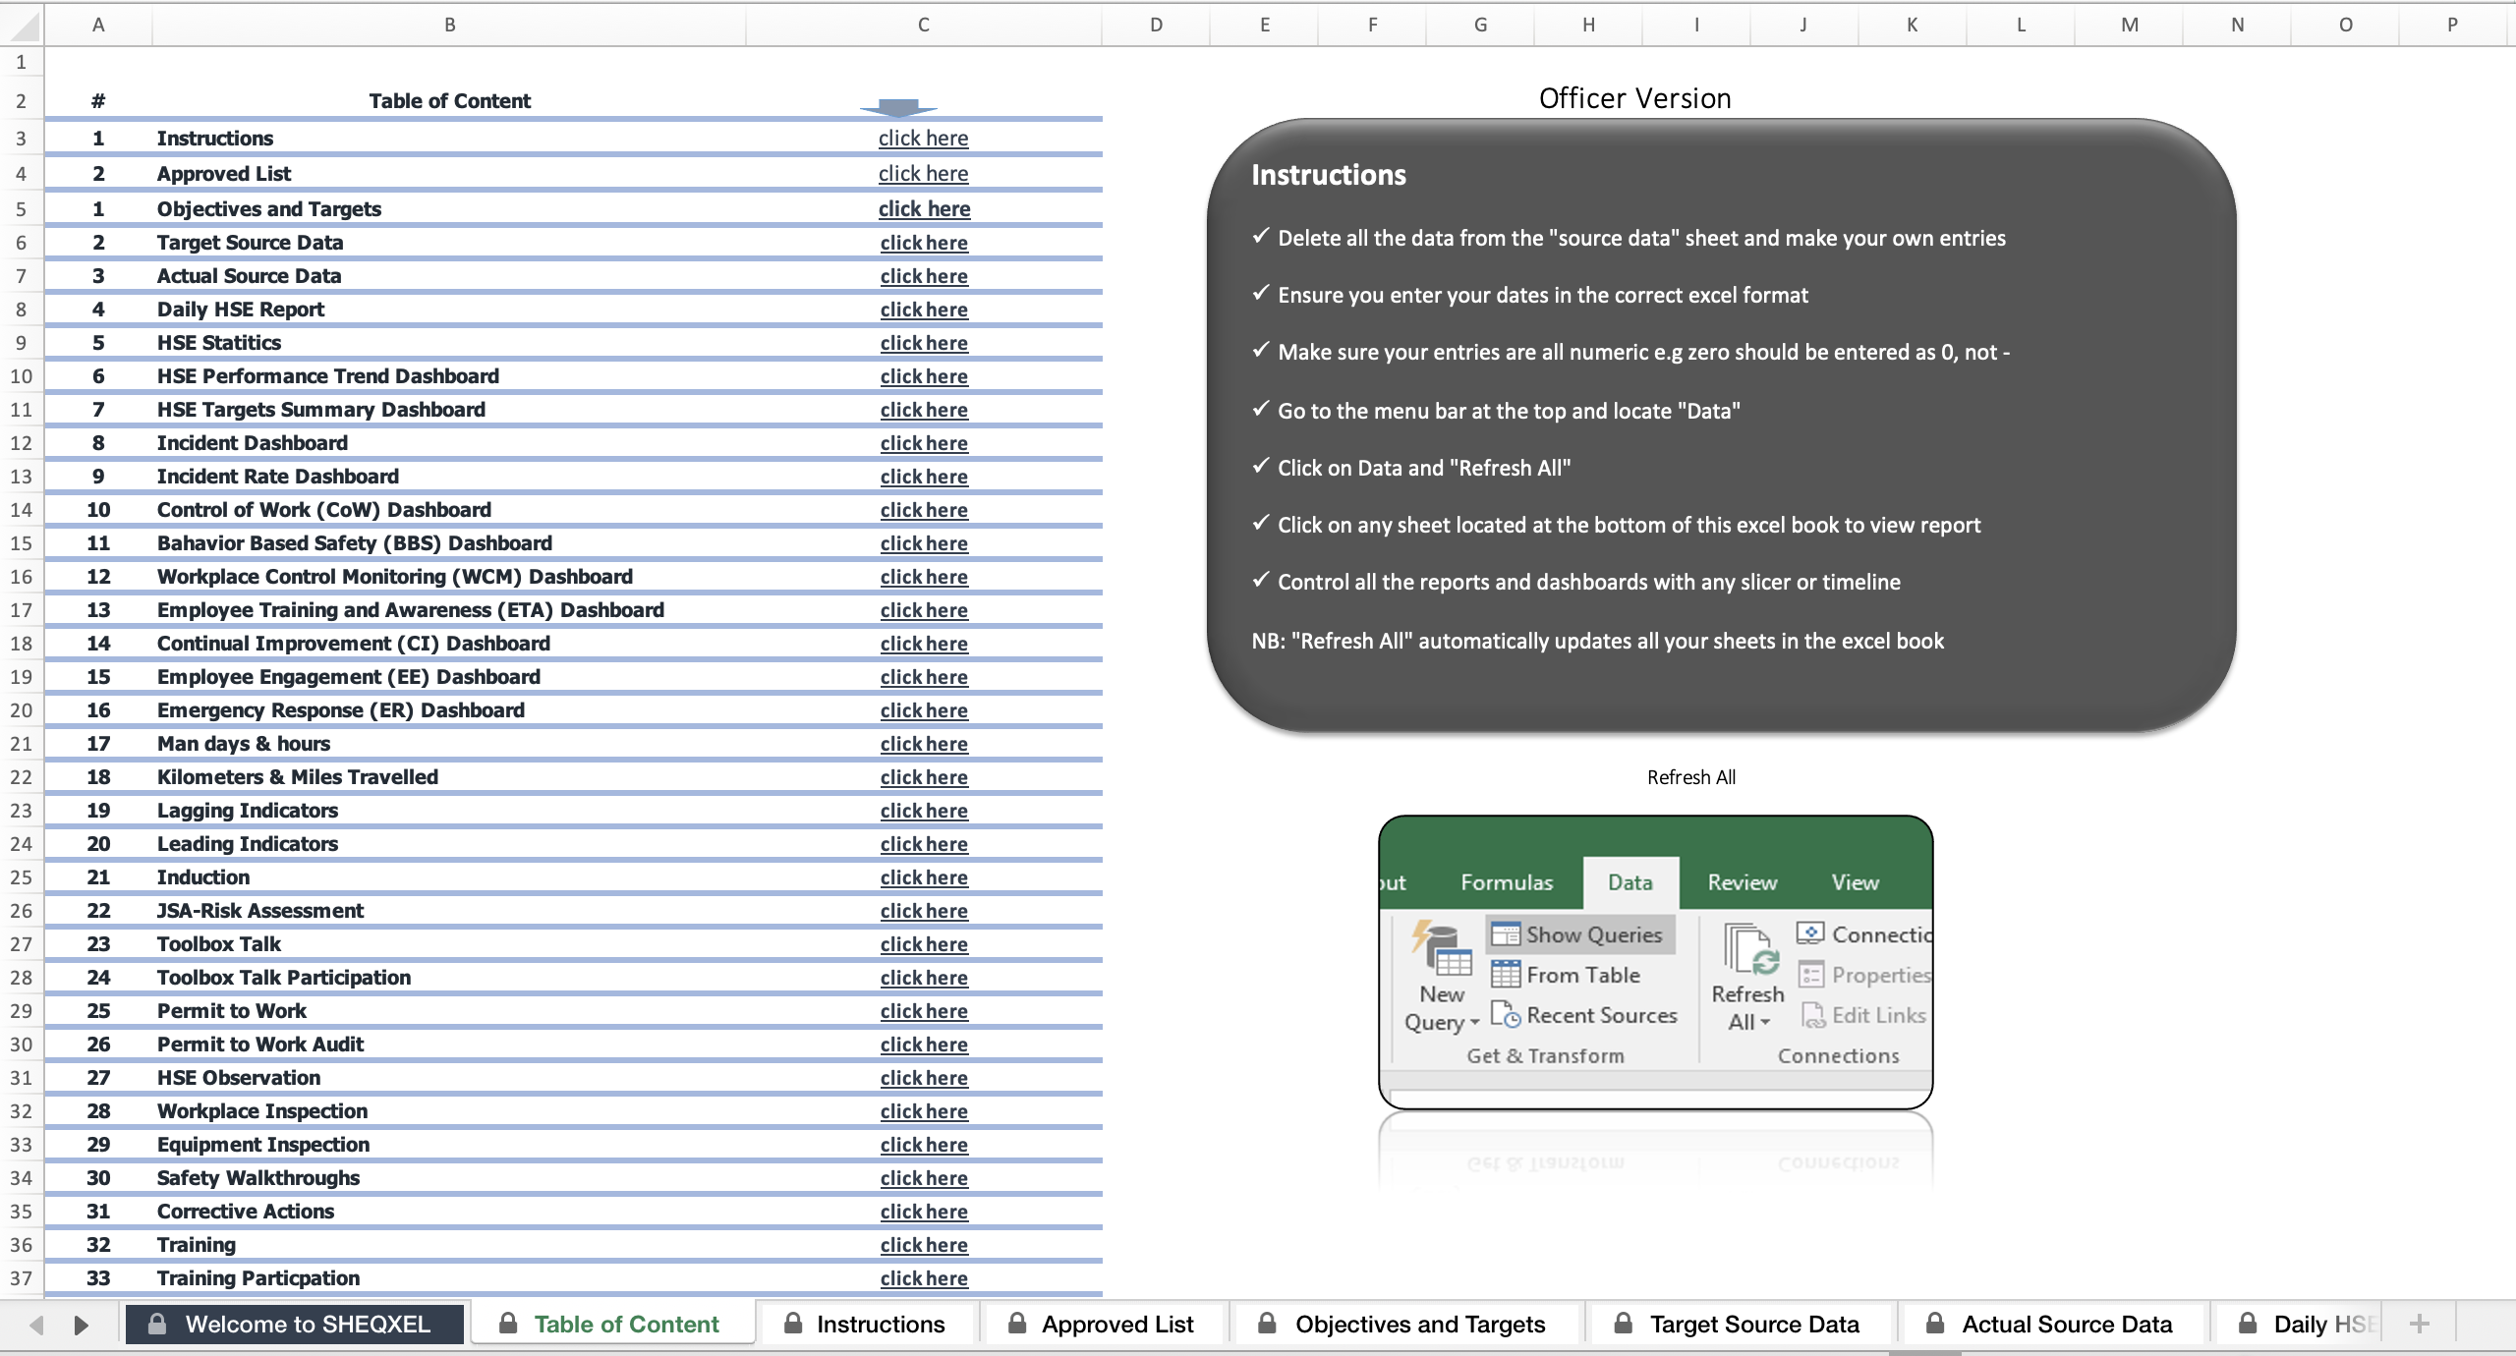The image size is (2516, 1356).
Task: Open click here link for HSE Statitics
Action: pos(924,343)
